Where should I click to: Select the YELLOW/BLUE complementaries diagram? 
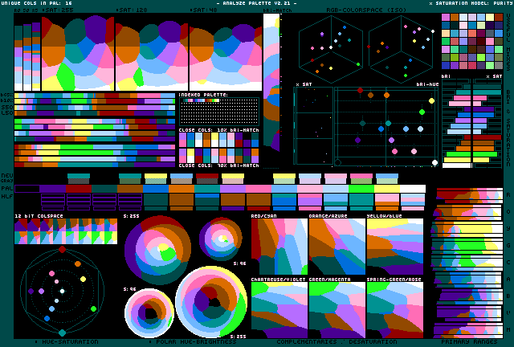[x=395, y=247]
